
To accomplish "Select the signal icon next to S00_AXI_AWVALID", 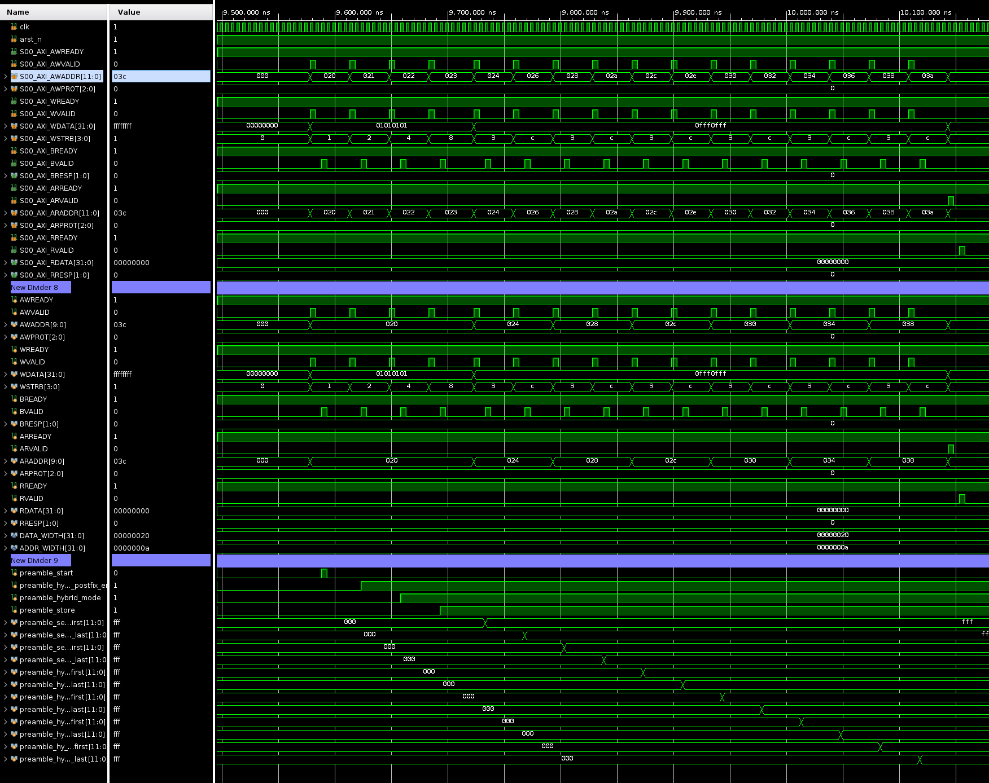I will pos(14,64).
